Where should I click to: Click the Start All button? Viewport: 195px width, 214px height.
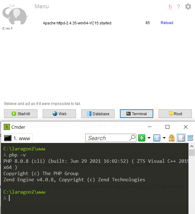(x=21, y=114)
